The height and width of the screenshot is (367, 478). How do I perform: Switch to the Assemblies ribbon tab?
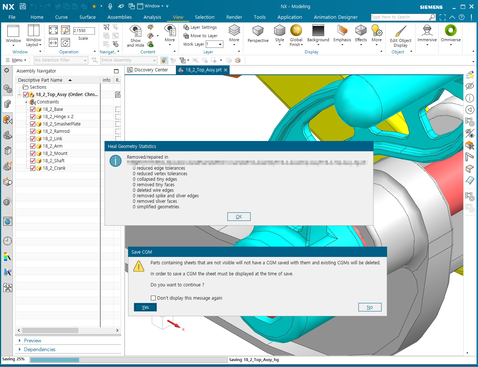tap(120, 17)
